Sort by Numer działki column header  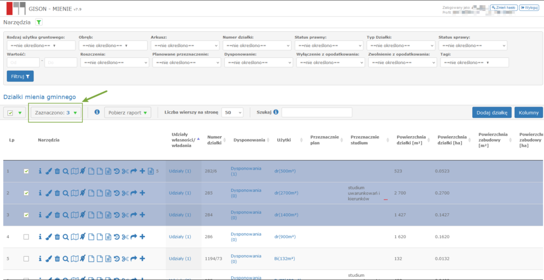click(x=215, y=140)
